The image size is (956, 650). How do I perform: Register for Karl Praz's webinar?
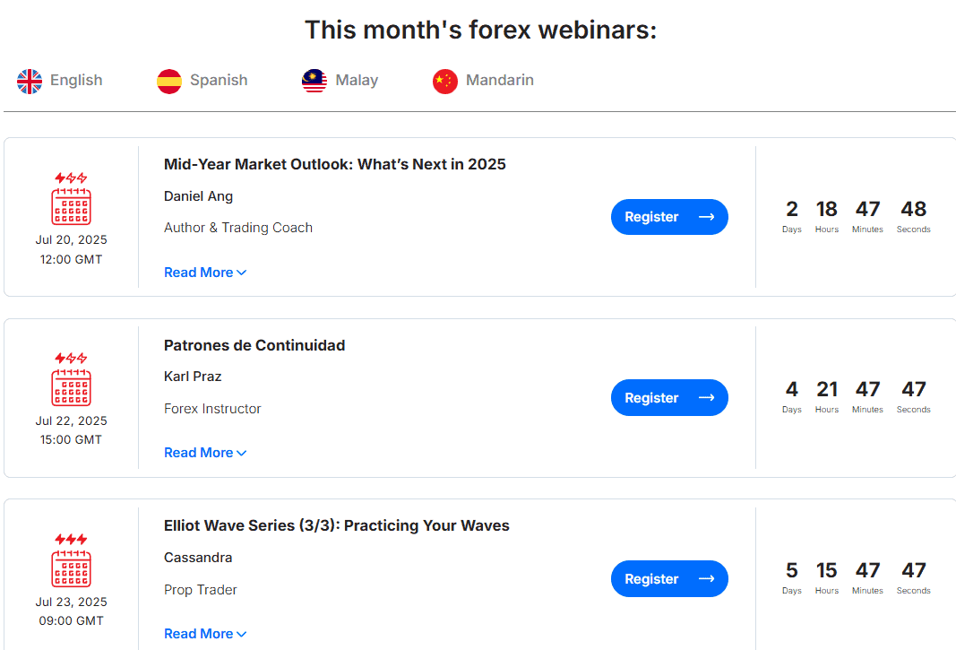pyautogui.click(x=669, y=397)
